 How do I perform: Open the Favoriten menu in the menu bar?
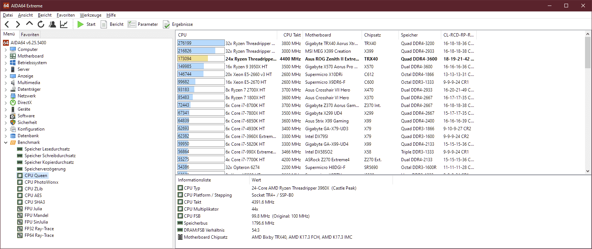66,15
